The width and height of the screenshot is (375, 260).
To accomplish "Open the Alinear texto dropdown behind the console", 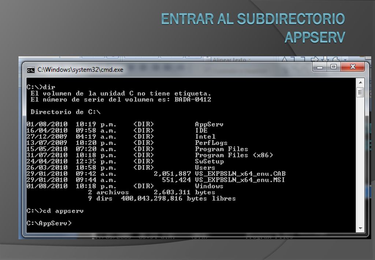I will click(x=229, y=59).
